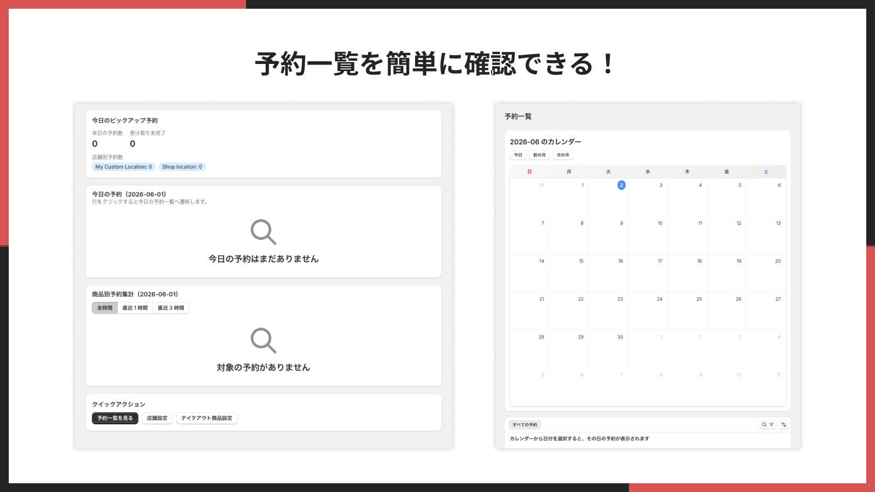The height and width of the screenshot is (492, 875).
Task: Click magnifier icon above 対象の予約がありません
Action: point(264,341)
